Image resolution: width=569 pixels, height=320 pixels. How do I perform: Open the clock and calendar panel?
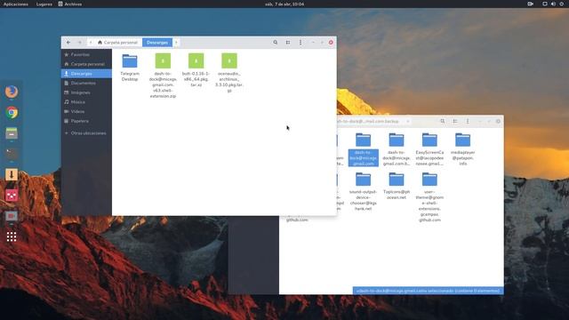284,4
